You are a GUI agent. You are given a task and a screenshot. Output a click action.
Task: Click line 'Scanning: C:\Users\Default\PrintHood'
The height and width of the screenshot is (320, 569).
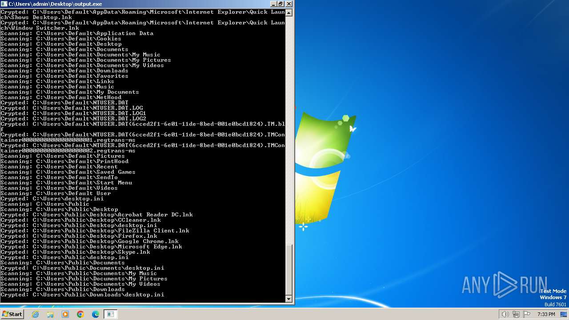coord(64,161)
